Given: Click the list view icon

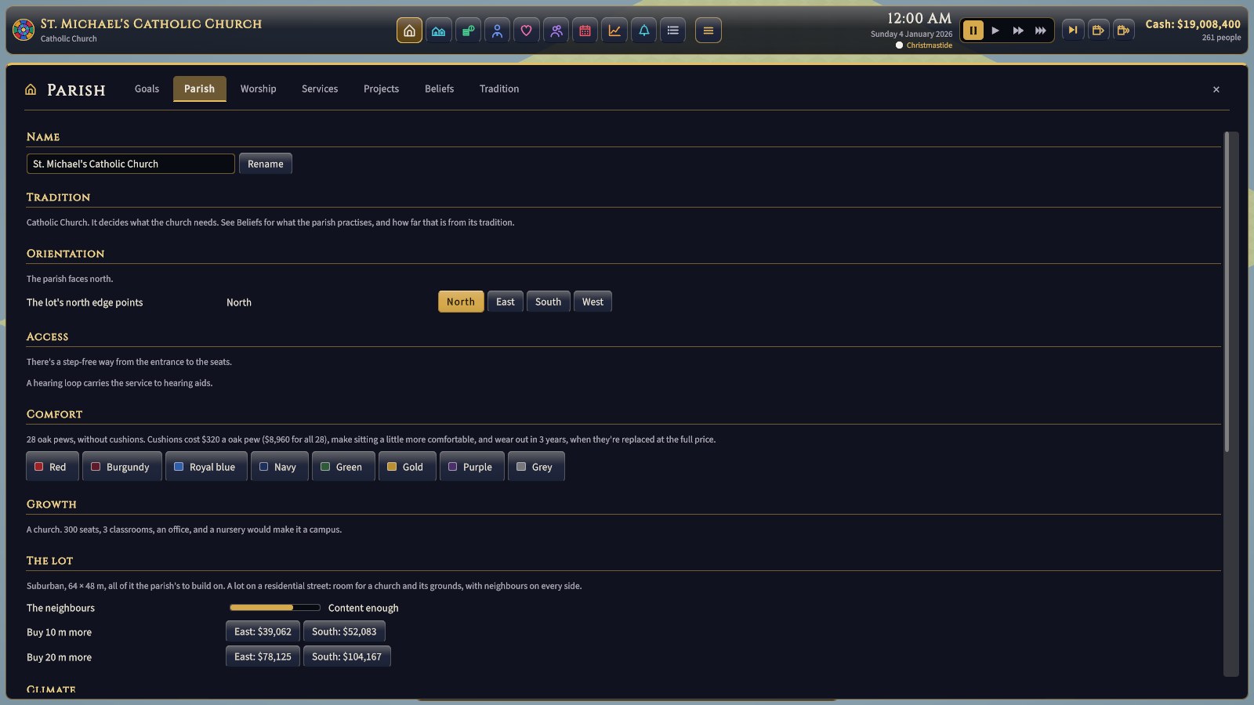Looking at the screenshot, I should [x=673, y=31].
